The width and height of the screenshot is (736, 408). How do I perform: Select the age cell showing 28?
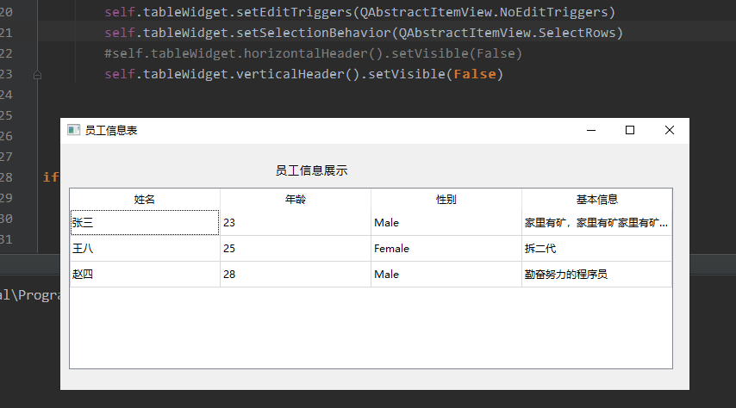pos(296,274)
